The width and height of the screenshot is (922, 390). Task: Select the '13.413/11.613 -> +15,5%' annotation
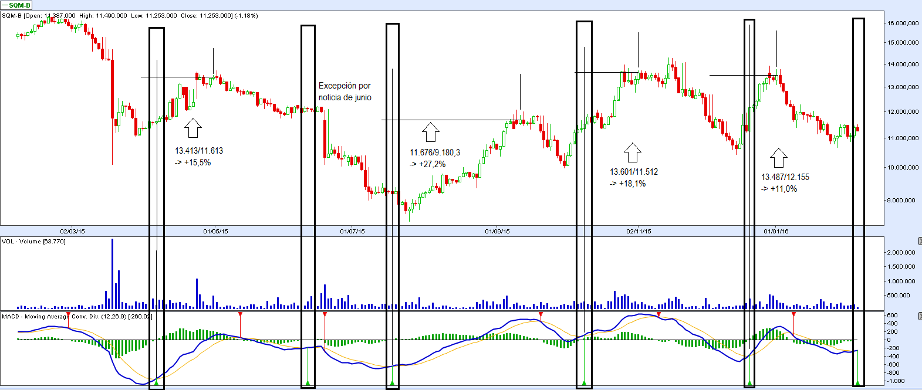point(199,157)
